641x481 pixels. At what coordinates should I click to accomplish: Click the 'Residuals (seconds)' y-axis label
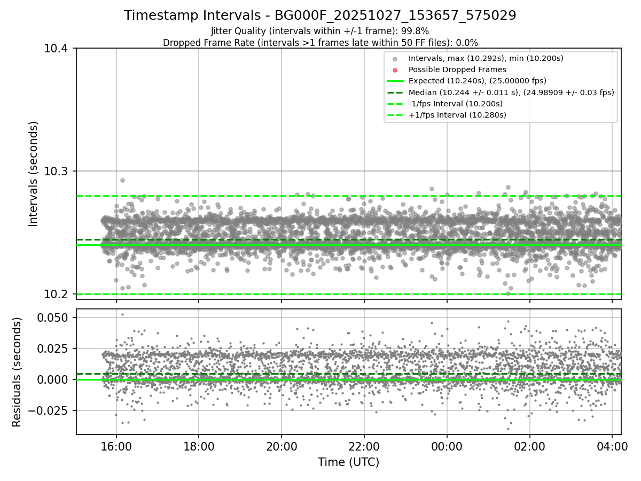[17, 372]
